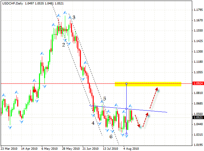Select the wave label 3
This screenshot has height=151, width=204.
pyautogui.click(x=74, y=17)
